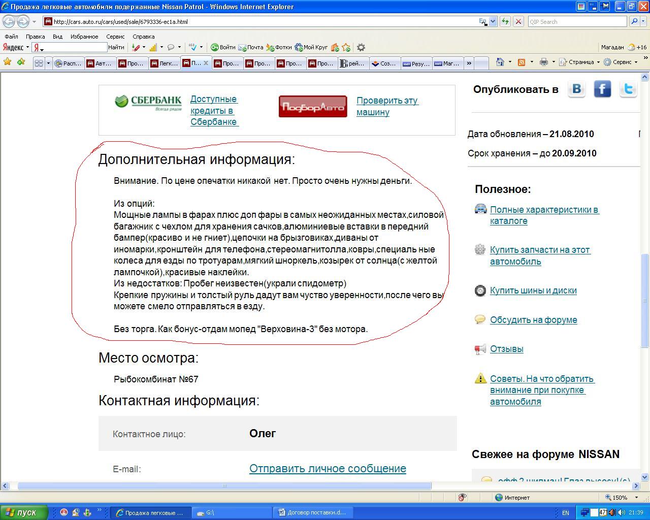Expand the zoom level 150% dropdown
The height and width of the screenshot is (520, 650).
[637, 498]
